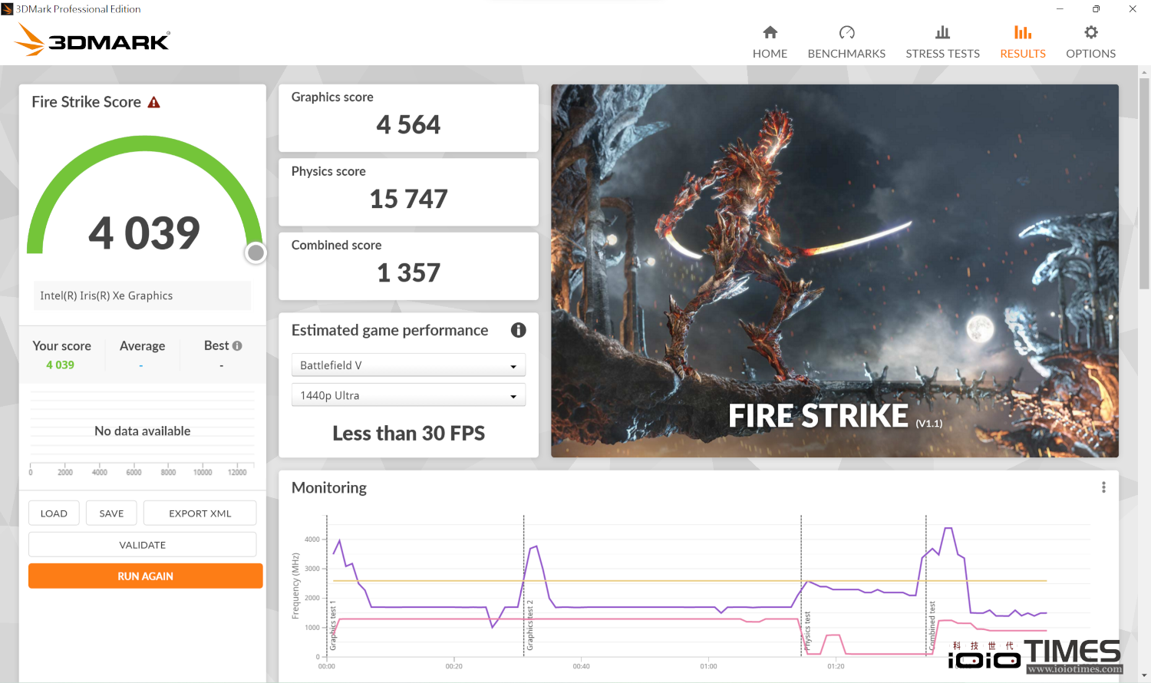The width and height of the screenshot is (1151, 683).
Task: Click the 3DMark title bar app icon
Action: [7, 9]
